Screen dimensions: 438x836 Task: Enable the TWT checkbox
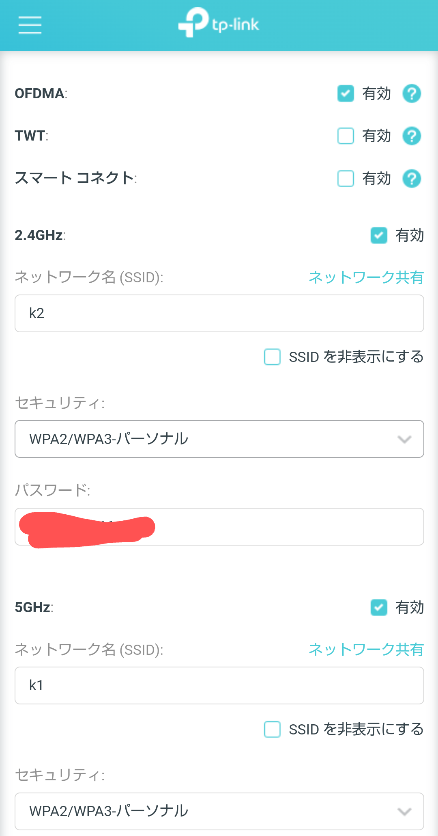[x=346, y=136]
